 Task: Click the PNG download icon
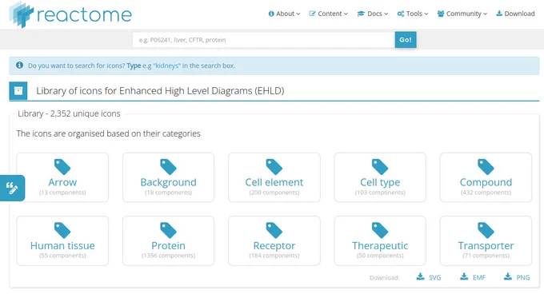(x=507, y=276)
